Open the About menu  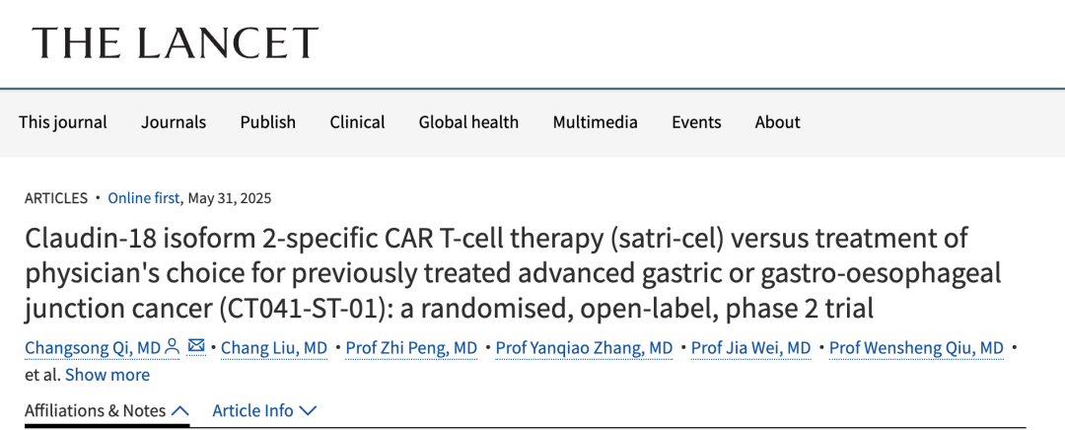point(777,122)
